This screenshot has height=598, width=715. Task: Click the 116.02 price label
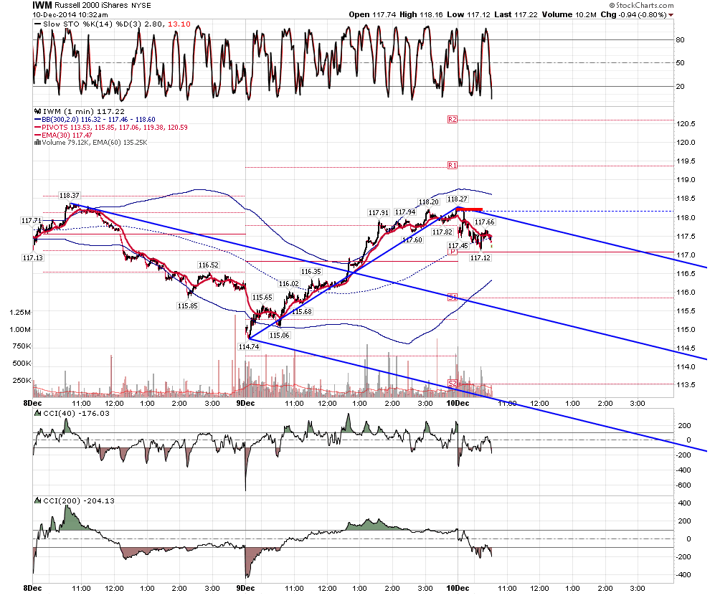[x=288, y=283]
